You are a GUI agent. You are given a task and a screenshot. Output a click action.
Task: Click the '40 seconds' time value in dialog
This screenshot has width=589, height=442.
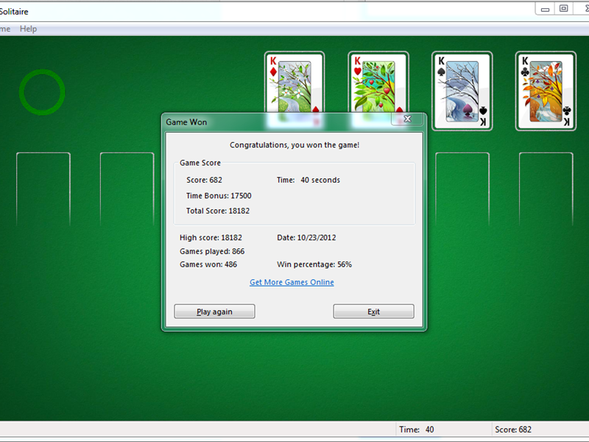click(x=320, y=180)
